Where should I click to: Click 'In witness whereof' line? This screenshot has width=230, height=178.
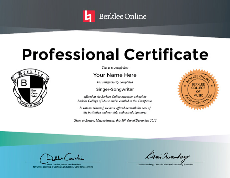(x=115, y=108)
